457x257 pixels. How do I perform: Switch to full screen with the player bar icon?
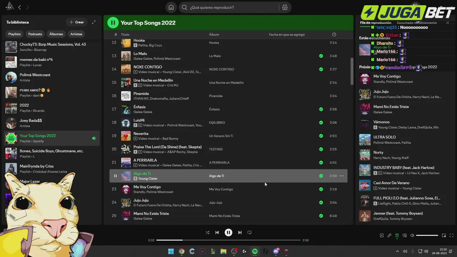pos(451,236)
